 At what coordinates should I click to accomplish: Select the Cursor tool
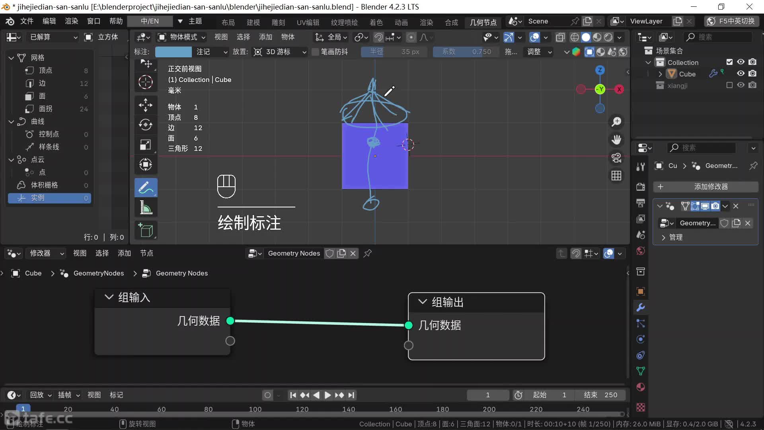[146, 82]
